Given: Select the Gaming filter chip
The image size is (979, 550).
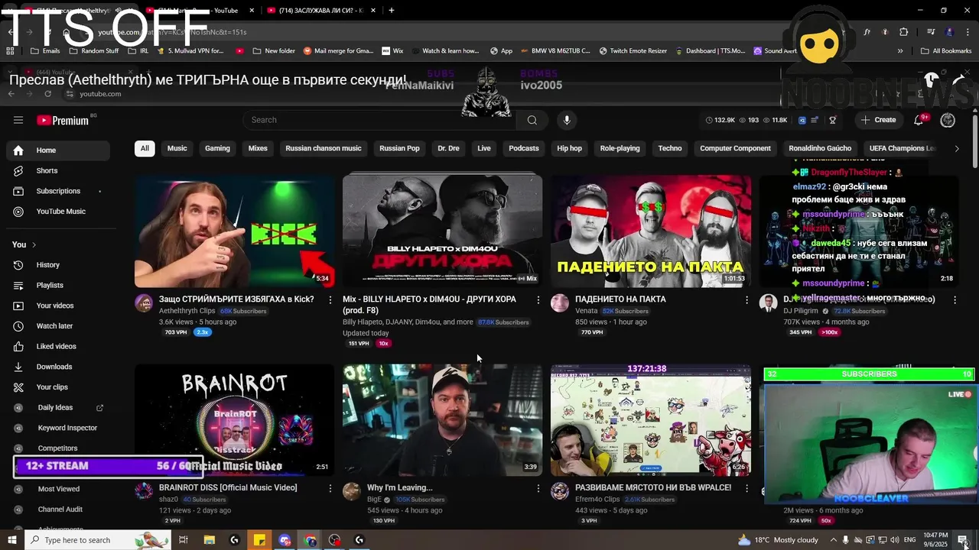Looking at the screenshot, I should 217,148.
